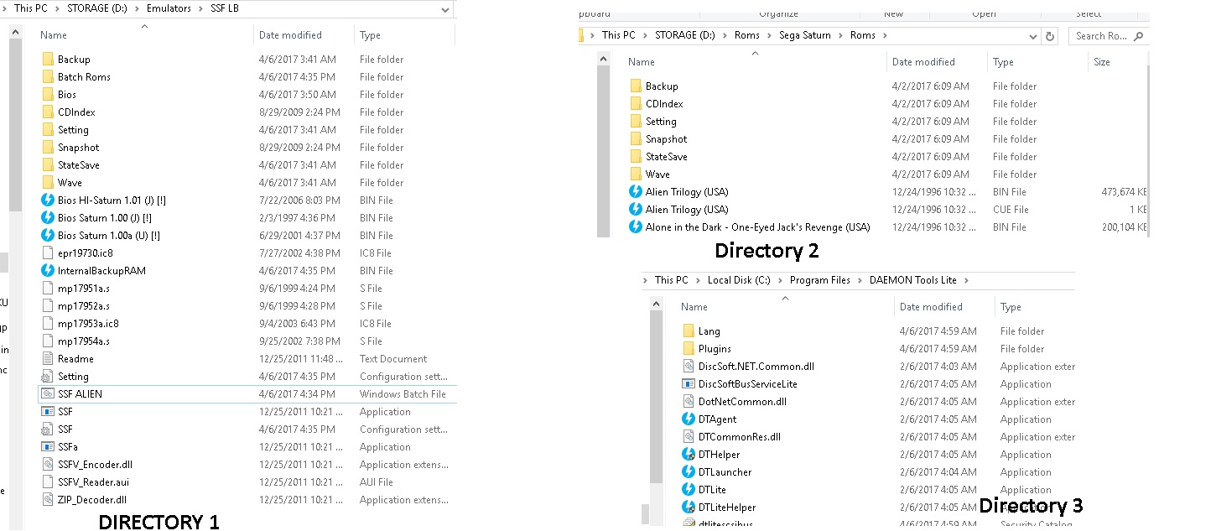This screenshot has width=1211, height=531.
Task: Click the InternalBackupRAM disc image icon
Action: pyautogui.click(x=48, y=271)
